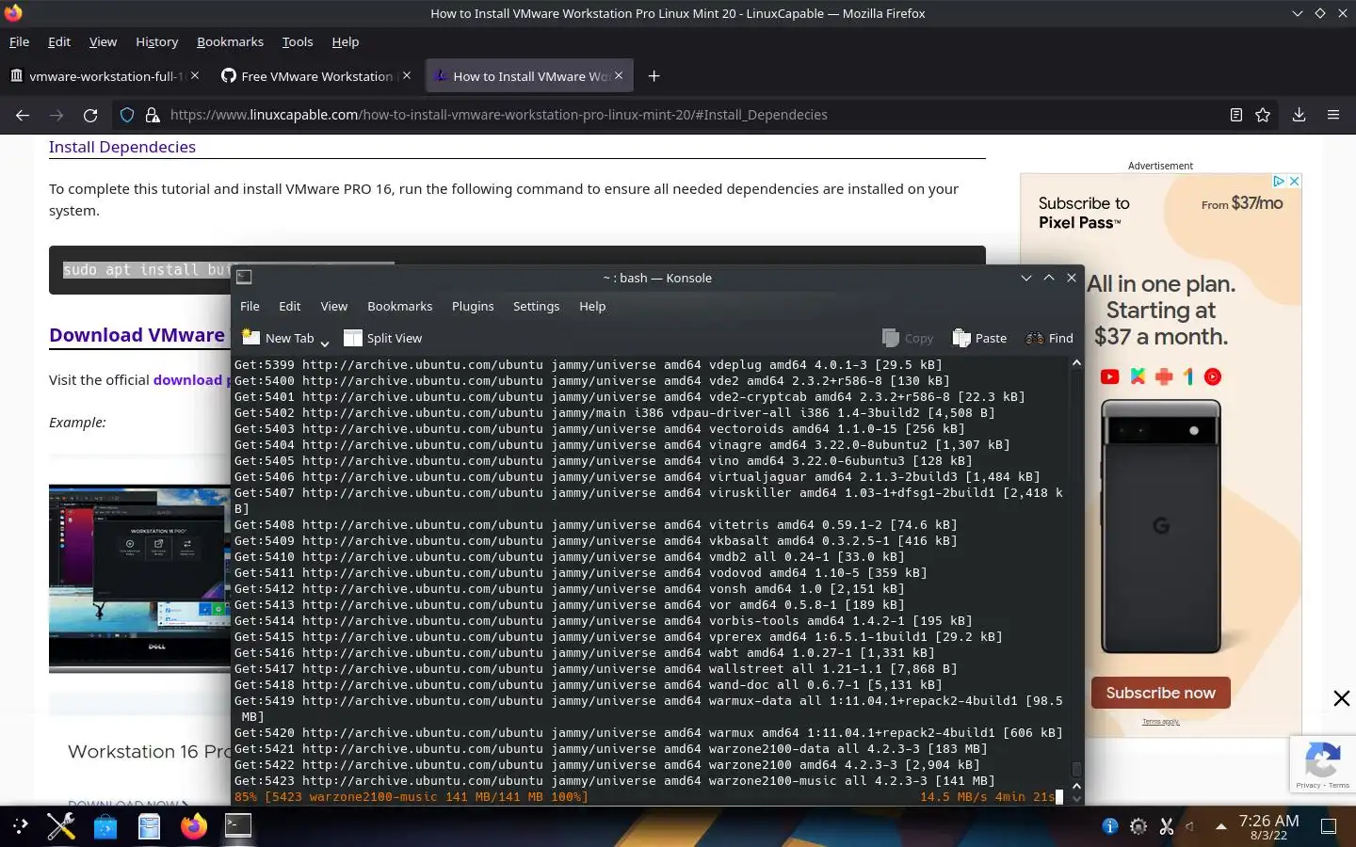This screenshot has height=847, width=1356.
Task: Click the VMware workstation laptop image
Action: [139, 578]
